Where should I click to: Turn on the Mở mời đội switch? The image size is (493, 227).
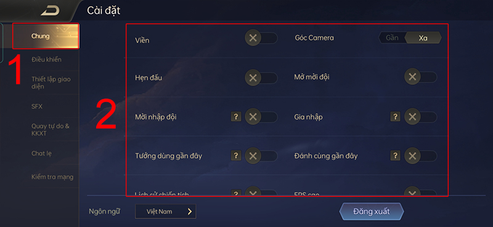coord(420,77)
